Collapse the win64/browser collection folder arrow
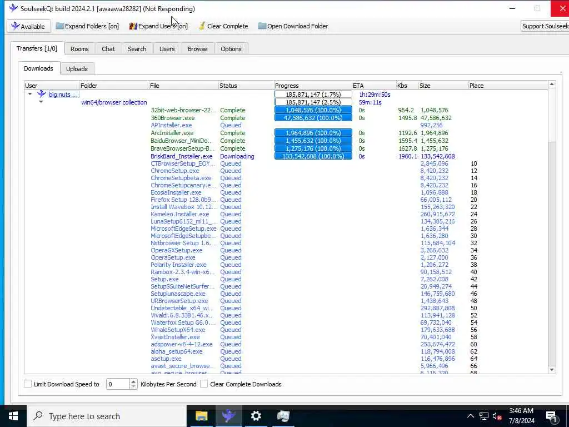 tap(41, 102)
